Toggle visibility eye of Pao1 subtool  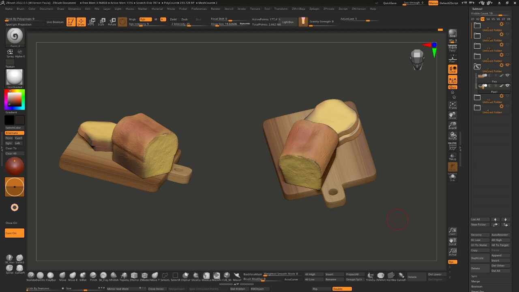pos(507,86)
